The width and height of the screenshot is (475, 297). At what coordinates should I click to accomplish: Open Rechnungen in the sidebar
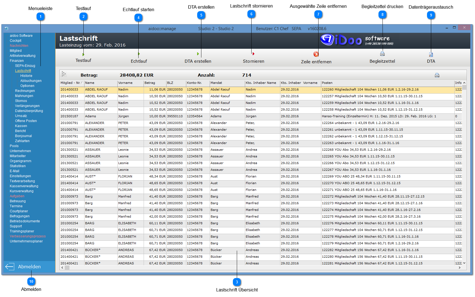pos(25,91)
